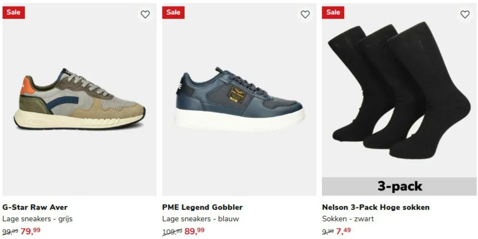Image resolution: width=478 pixels, height=239 pixels.
Task: Click the 79,99 sale price
Action: coord(31,231)
